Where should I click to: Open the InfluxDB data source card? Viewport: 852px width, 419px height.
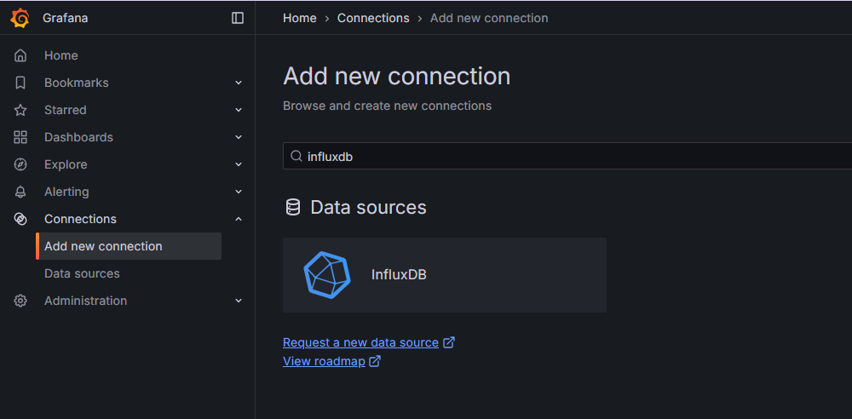coord(445,275)
